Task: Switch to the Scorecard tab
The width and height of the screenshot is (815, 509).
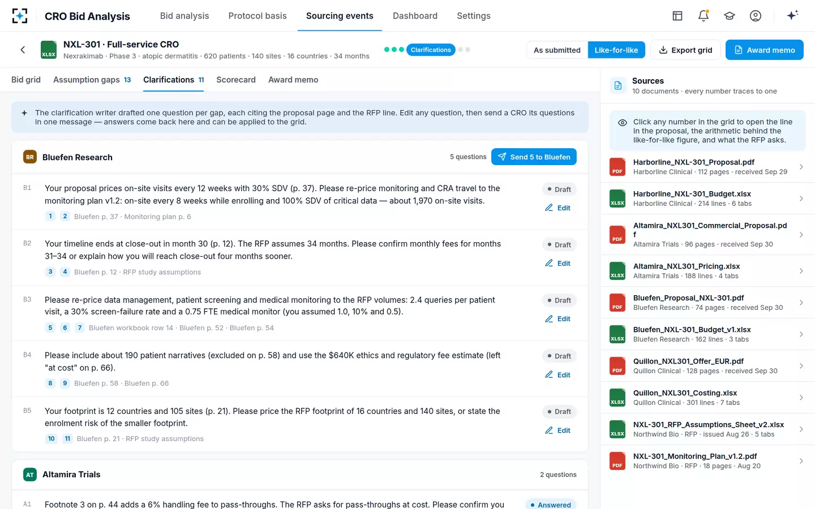Action: (236, 80)
